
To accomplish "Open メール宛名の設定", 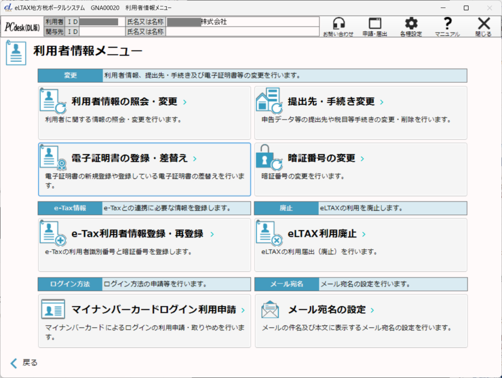I will 361,321.
